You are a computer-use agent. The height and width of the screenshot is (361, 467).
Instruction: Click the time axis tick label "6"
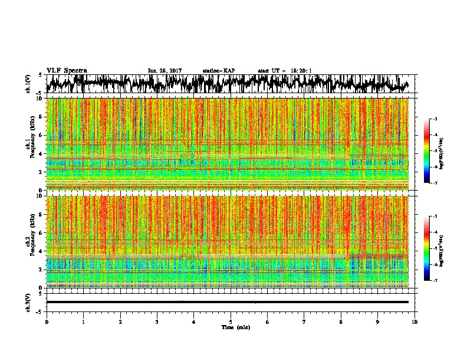[x=268, y=322]
